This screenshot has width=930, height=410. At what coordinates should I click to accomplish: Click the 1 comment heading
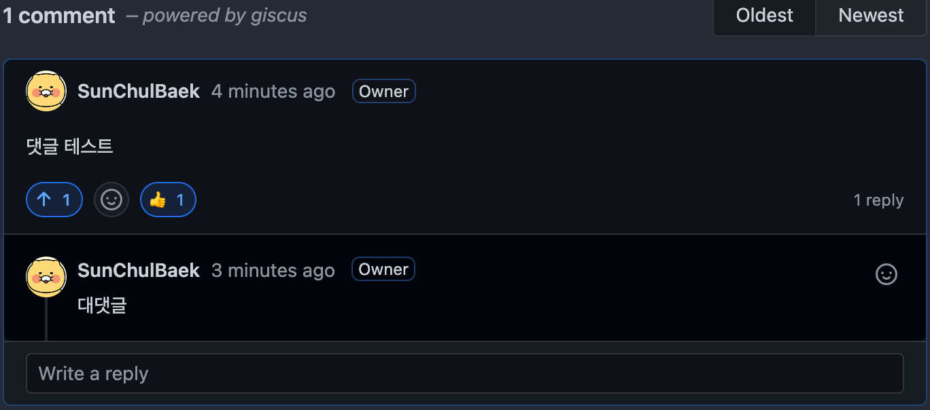click(59, 16)
